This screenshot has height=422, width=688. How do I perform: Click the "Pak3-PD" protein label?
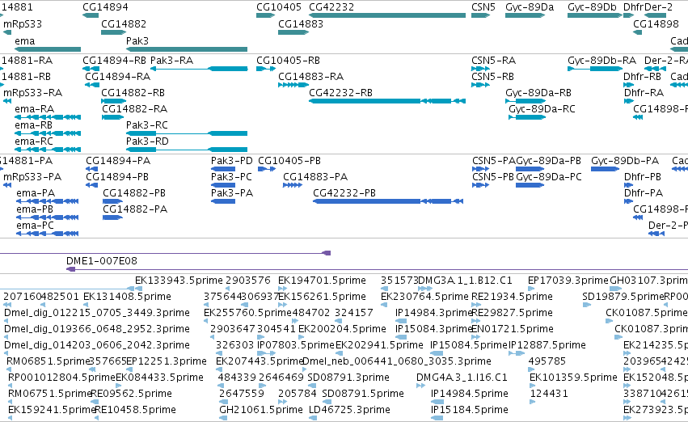point(232,161)
